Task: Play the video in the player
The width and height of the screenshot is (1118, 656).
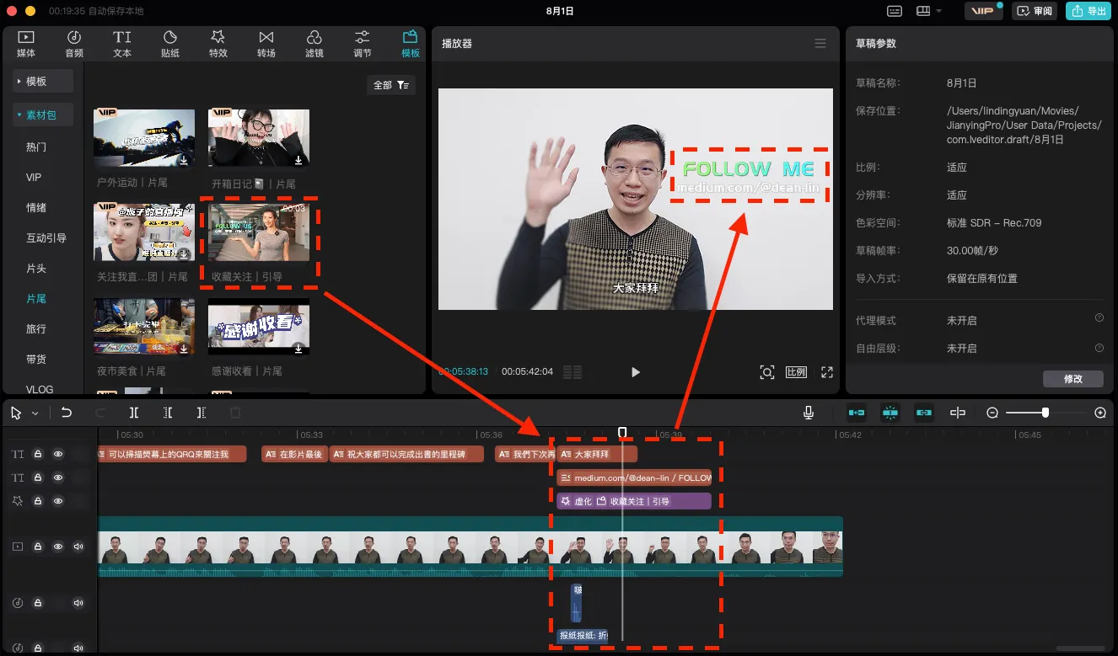Action: click(x=636, y=372)
